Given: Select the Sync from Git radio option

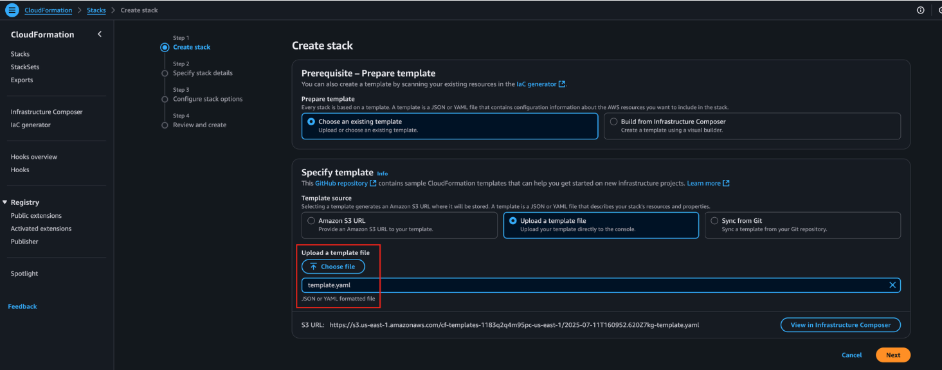Looking at the screenshot, I should pyautogui.click(x=714, y=221).
